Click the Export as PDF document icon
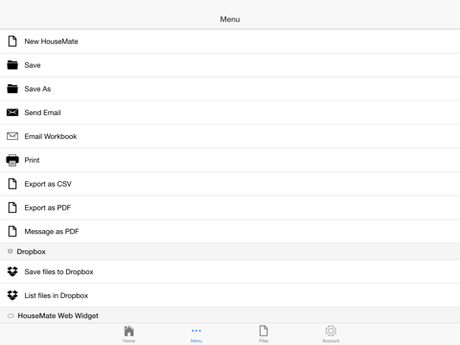This screenshot has height=345, width=460. [x=12, y=208]
